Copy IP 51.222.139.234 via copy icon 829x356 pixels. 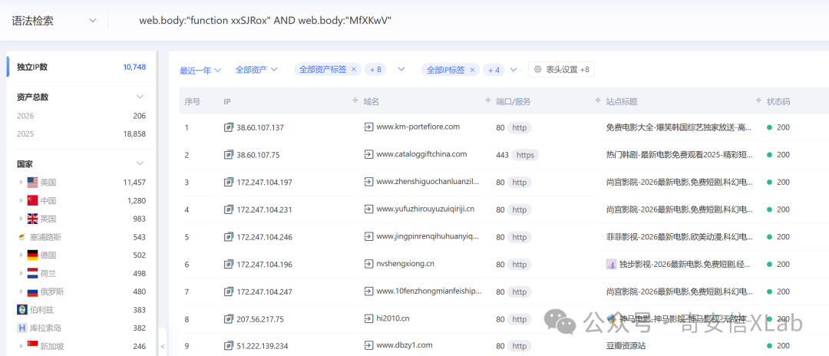click(x=229, y=346)
